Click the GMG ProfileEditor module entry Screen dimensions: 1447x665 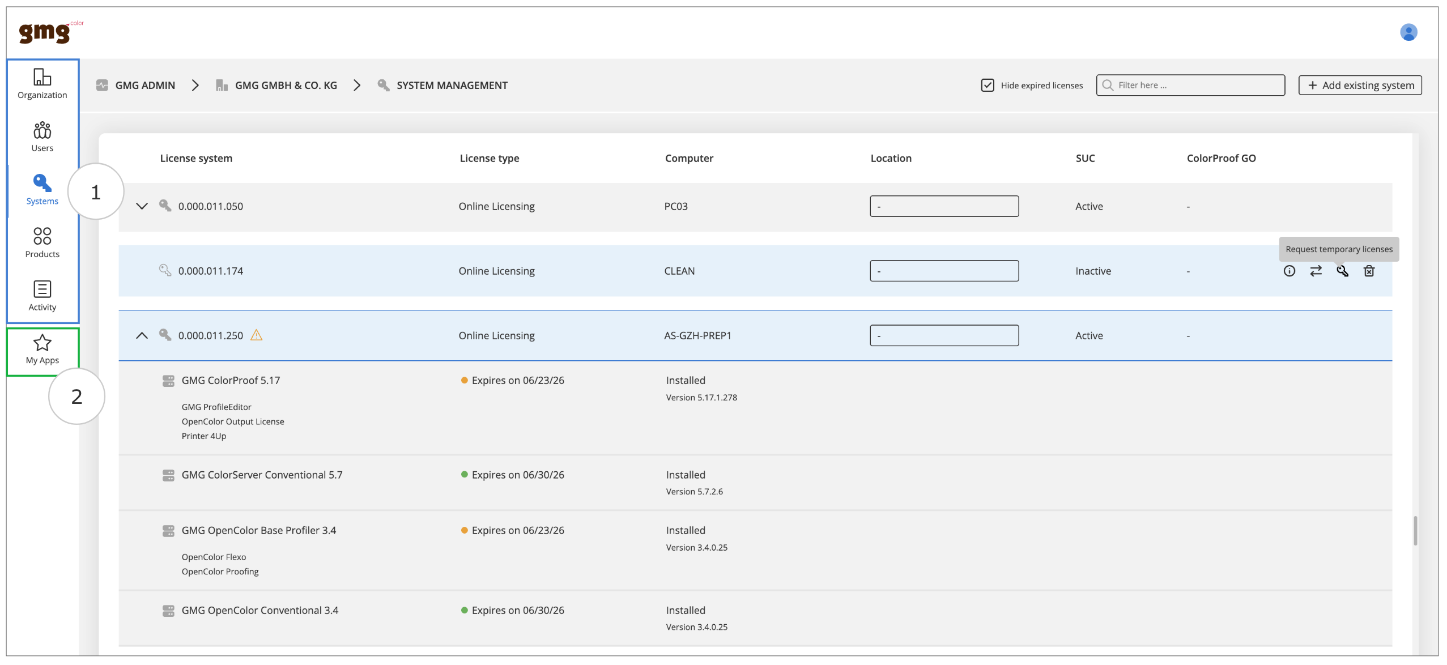click(216, 407)
